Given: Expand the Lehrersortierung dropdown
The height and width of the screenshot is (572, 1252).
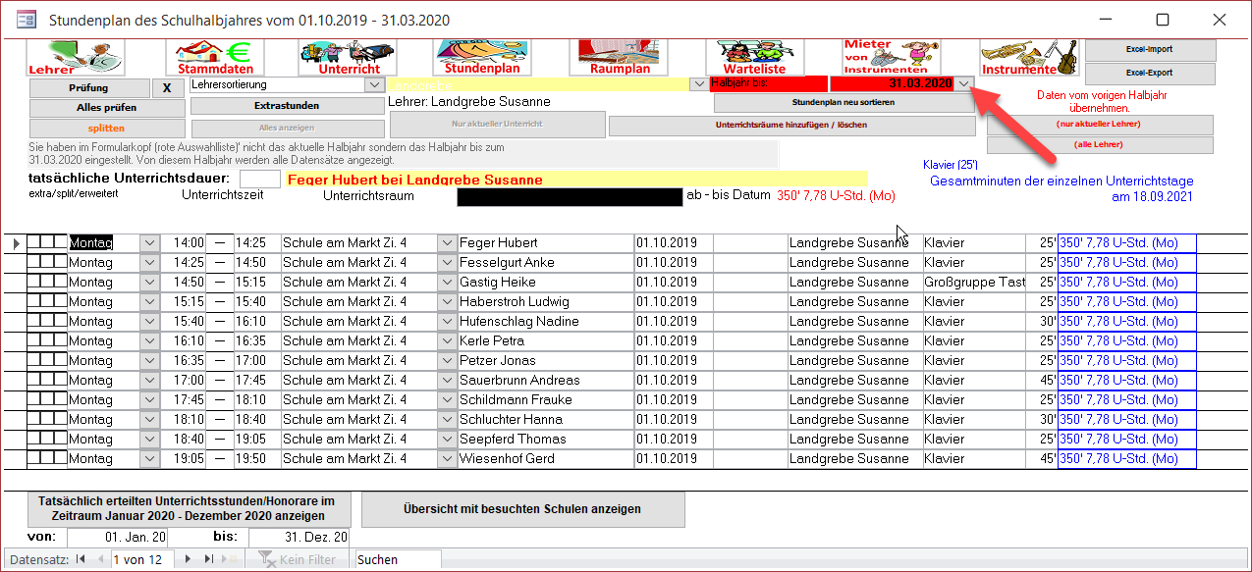Looking at the screenshot, I should [373, 85].
